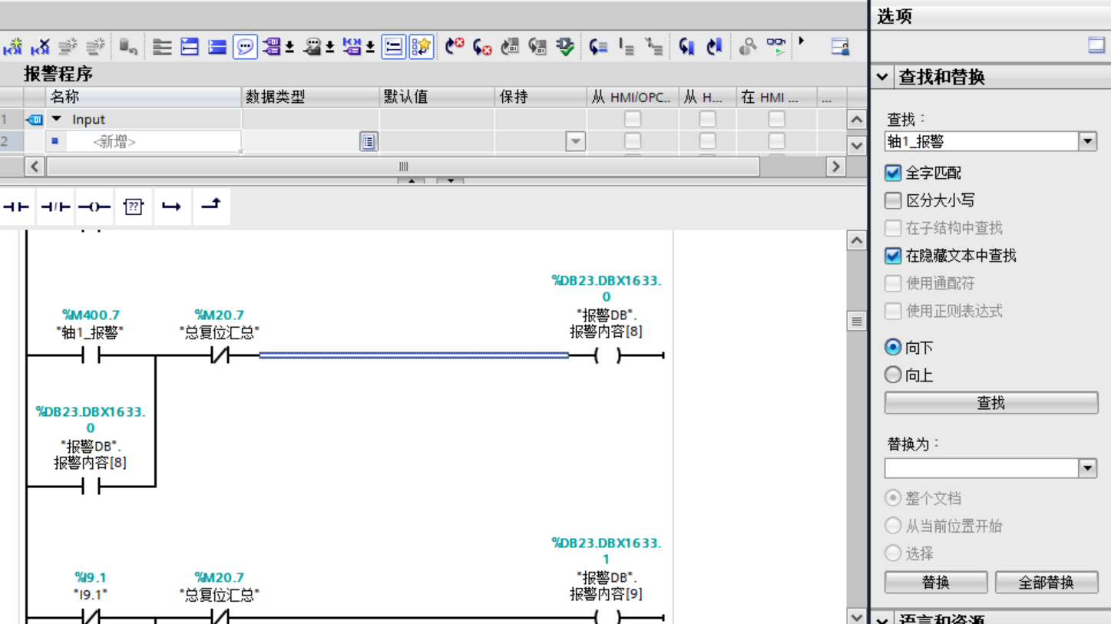Insert an empty box instruction

134,206
